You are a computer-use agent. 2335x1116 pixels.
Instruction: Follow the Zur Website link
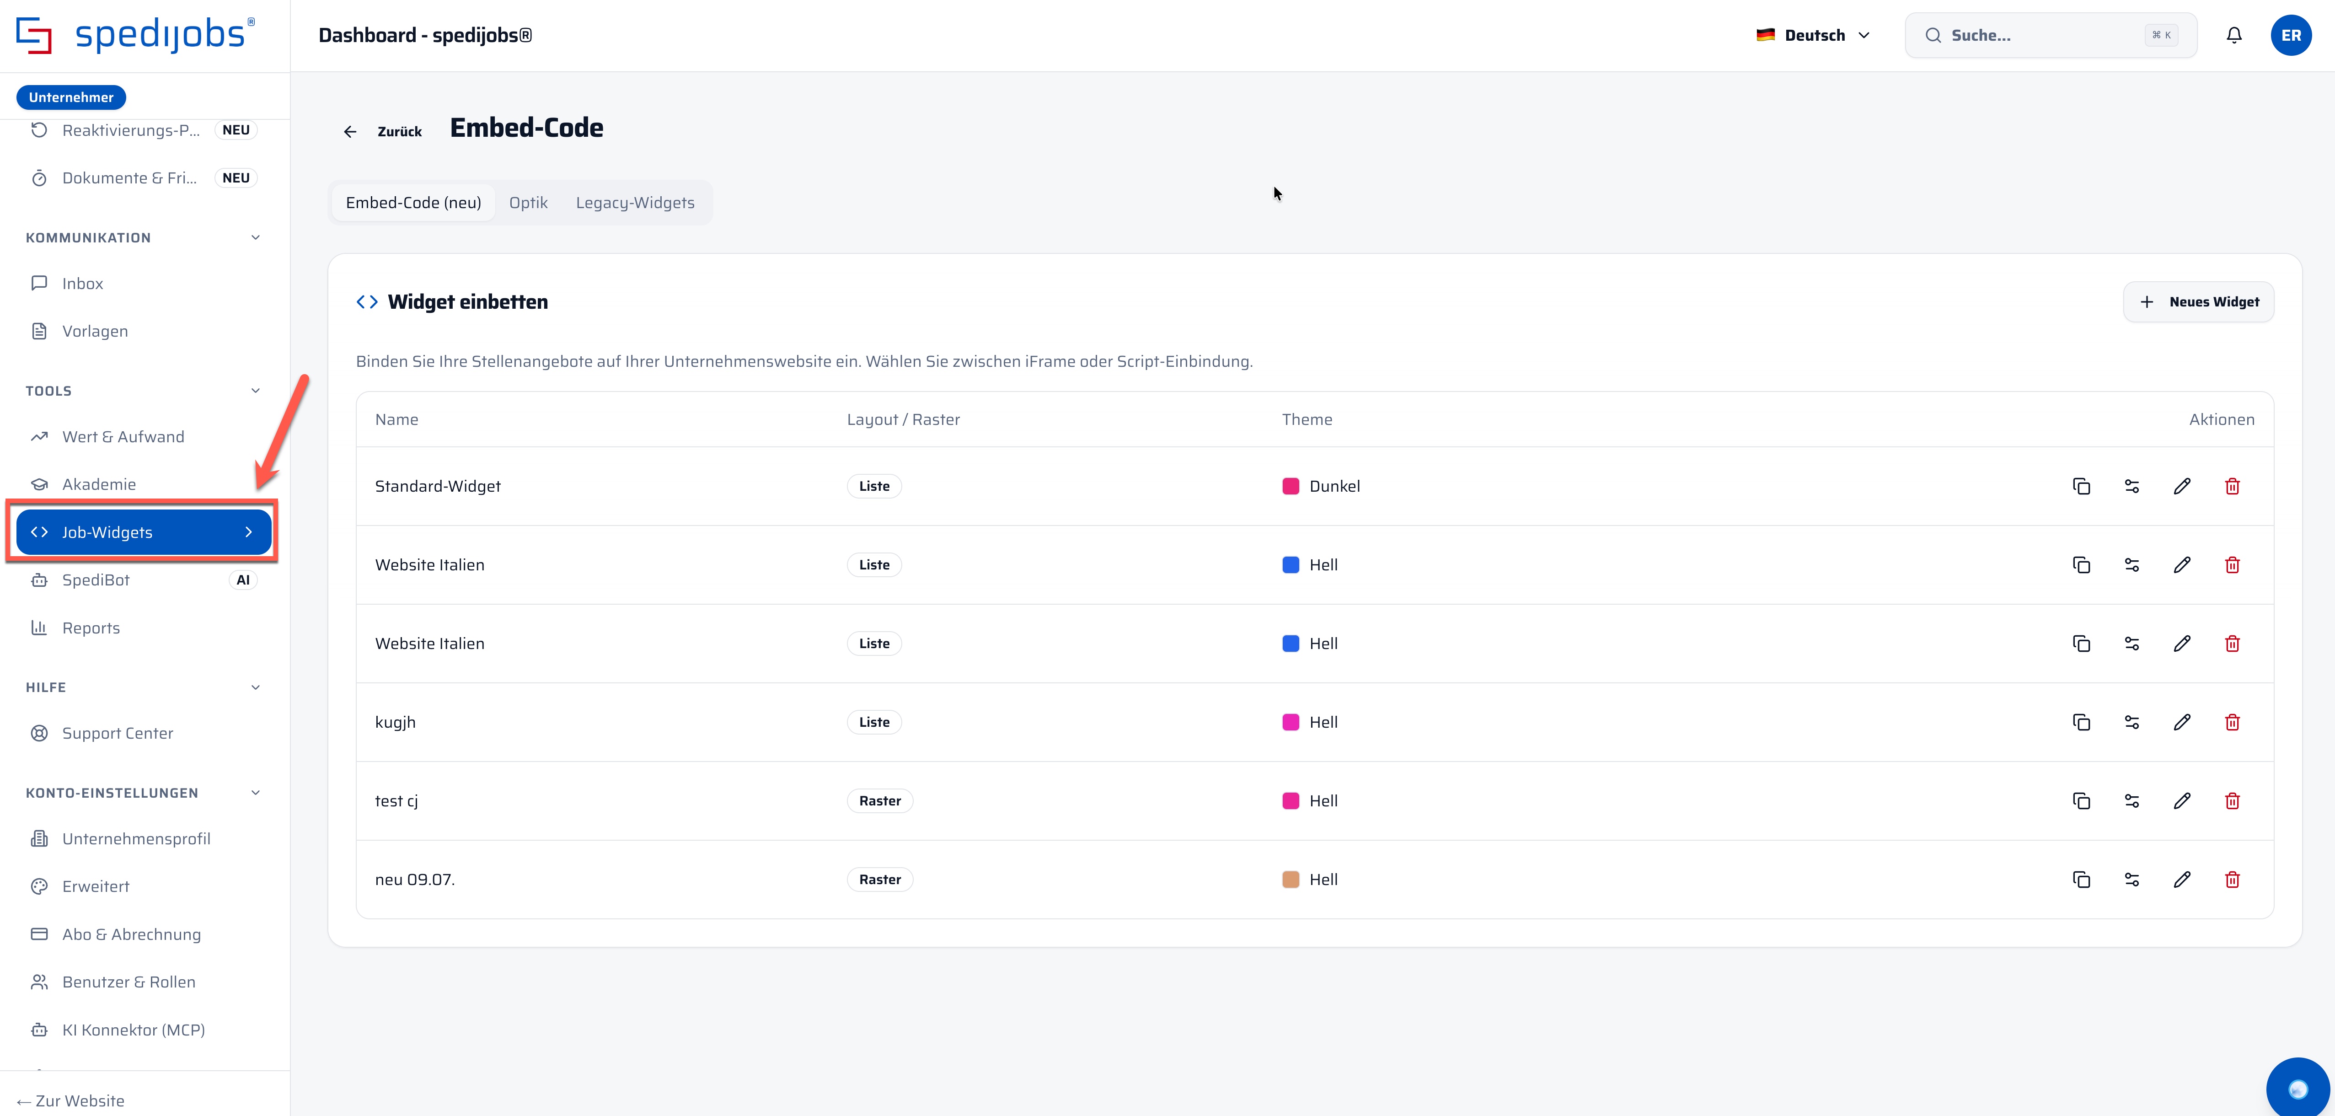tap(71, 1100)
